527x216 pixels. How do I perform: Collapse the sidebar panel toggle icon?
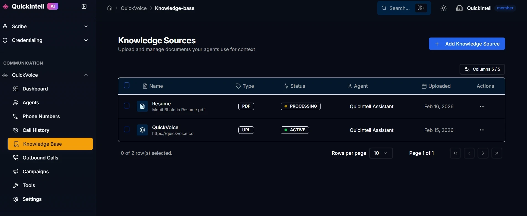tap(84, 6)
